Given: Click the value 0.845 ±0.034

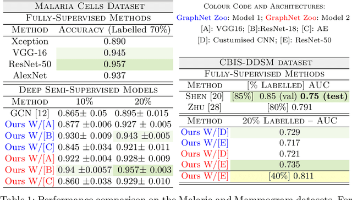Looking at the screenshot, I should [85, 147].
